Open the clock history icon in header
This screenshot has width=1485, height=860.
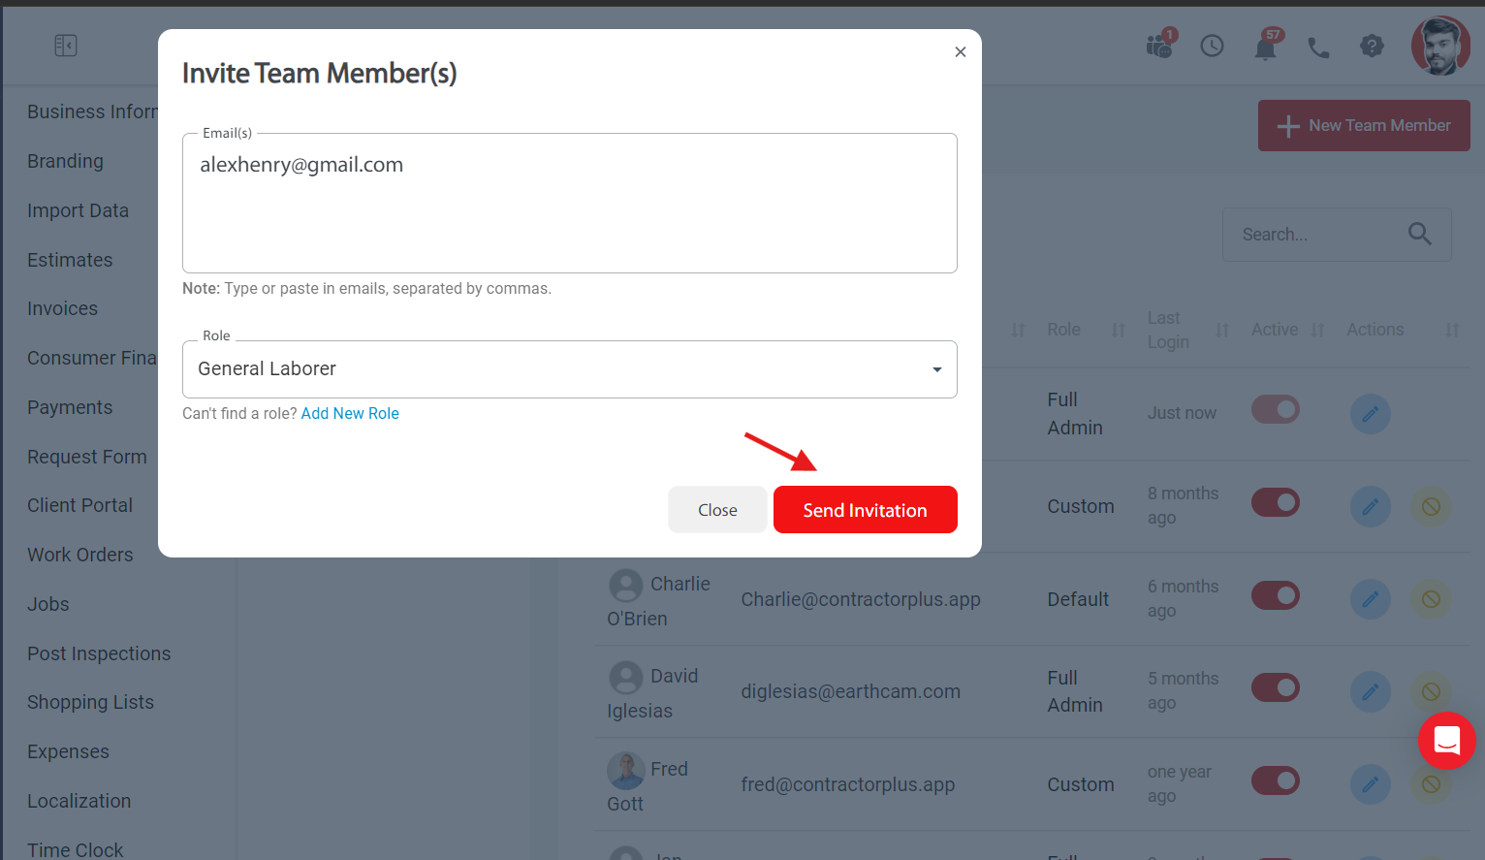(x=1212, y=46)
